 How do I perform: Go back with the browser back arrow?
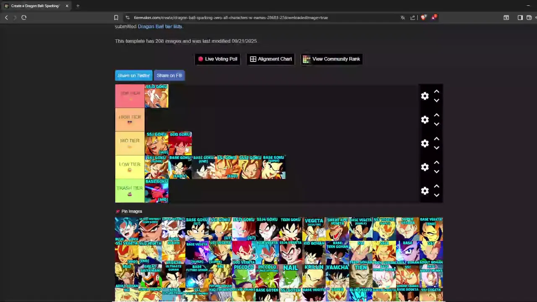point(6,18)
